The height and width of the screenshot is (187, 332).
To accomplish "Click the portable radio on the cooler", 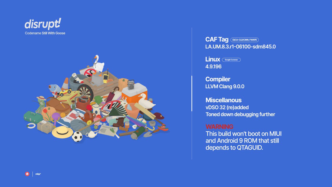I will click(x=131, y=85).
